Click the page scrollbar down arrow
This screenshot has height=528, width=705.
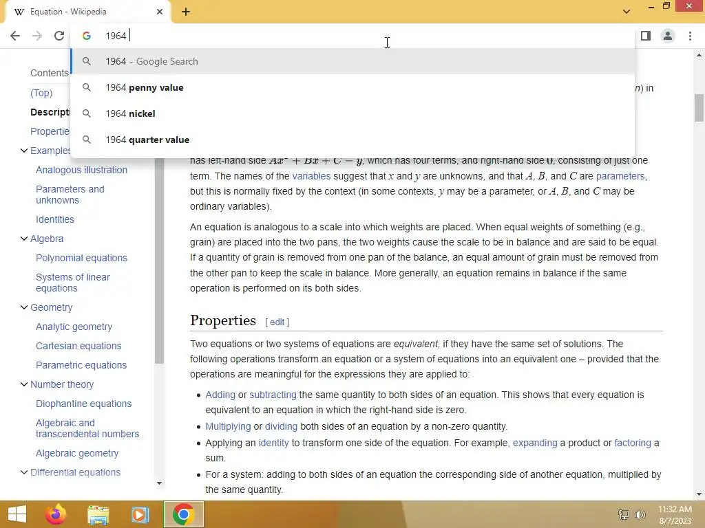pos(699,494)
